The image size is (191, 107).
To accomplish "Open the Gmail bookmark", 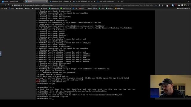I will tap(4, 8).
